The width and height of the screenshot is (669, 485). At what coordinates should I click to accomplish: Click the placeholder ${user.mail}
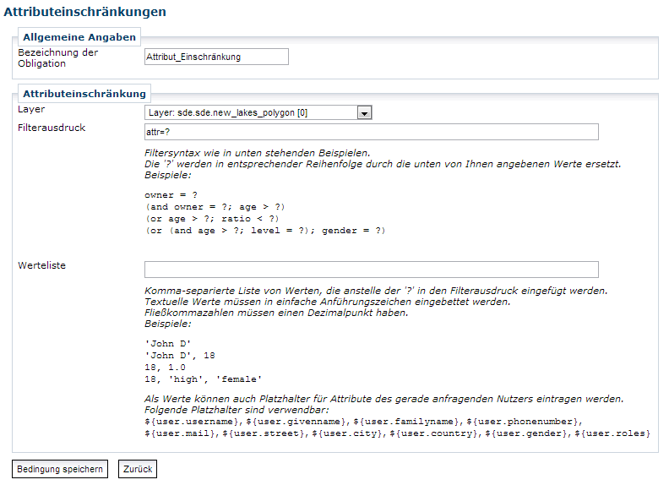click(x=180, y=433)
